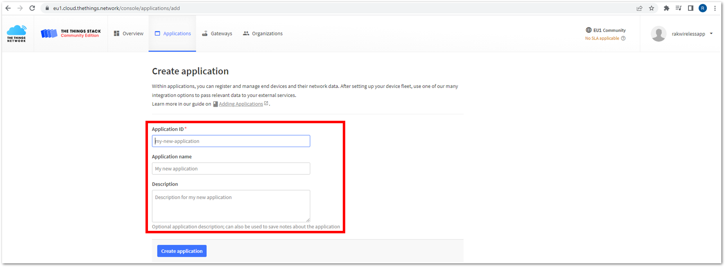Image resolution: width=725 pixels, height=267 pixels.
Task: Click the Application ID label
Action: (x=168, y=129)
